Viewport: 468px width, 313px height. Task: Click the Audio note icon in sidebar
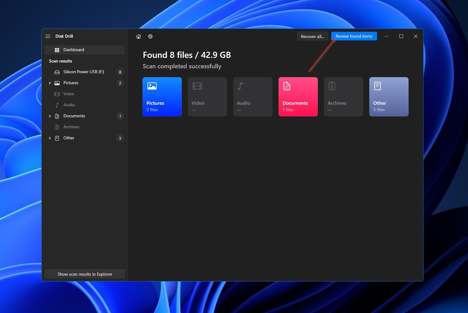57,105
